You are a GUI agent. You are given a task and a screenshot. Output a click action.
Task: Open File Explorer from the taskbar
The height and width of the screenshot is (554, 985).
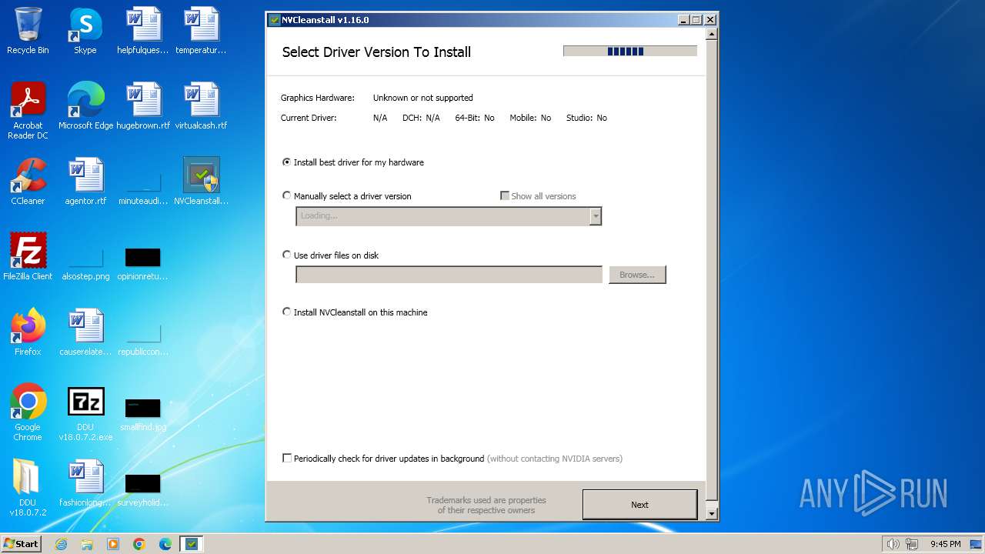point(87,544)
